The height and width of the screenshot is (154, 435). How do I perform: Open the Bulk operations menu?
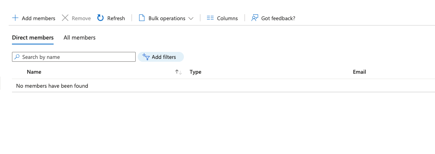[x=166, y=18]
